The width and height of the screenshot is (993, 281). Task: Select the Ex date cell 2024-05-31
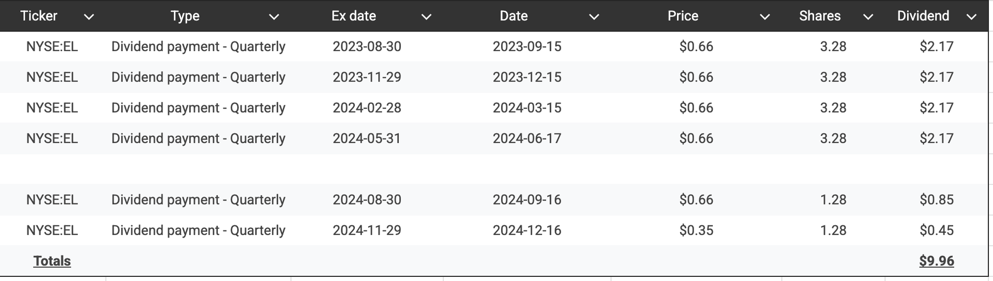tap(367, 138)
